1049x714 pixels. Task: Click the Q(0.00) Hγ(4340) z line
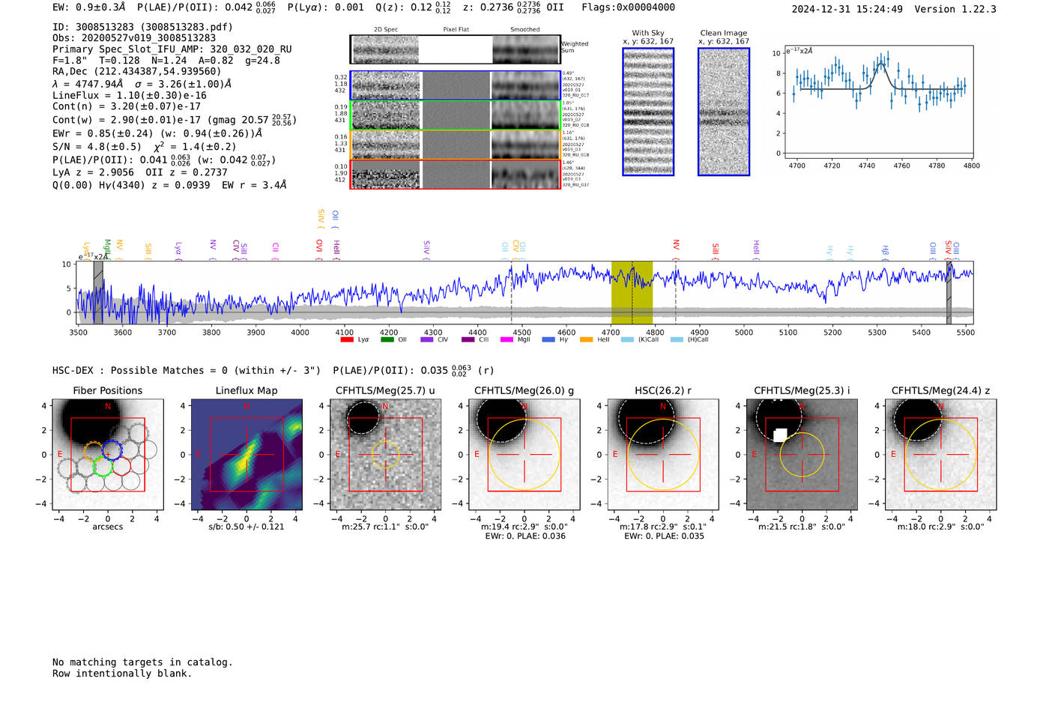[169, 185]
